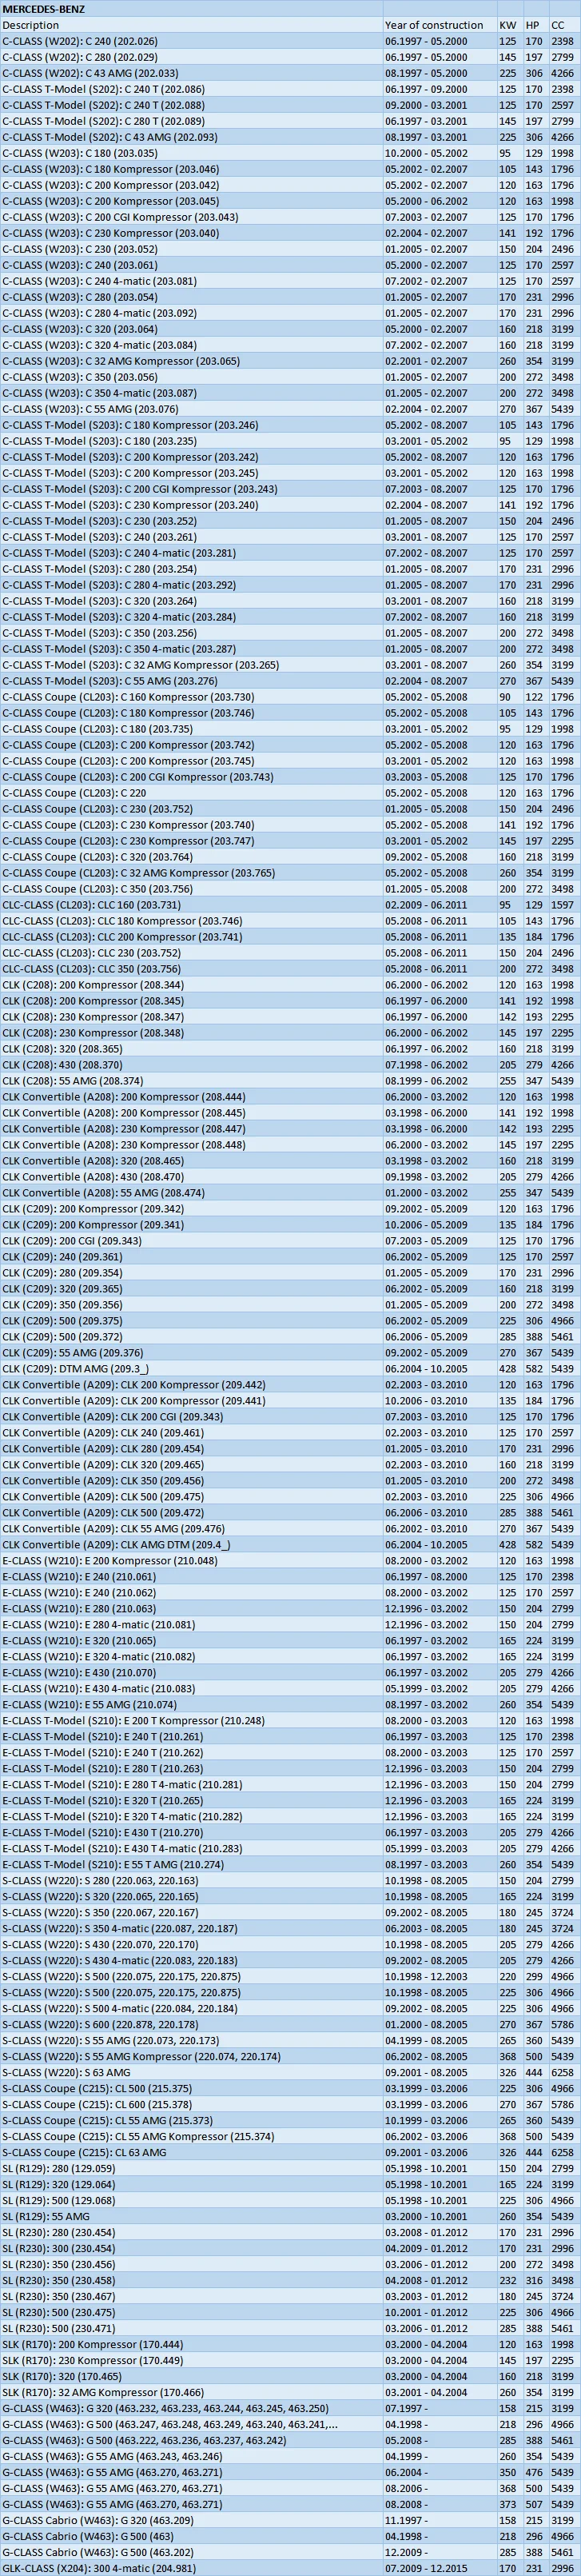581x2576 pixels.
Task: Select row C-CLASS (W202): C 240 (202.026)
Action: (x=290, y=41)
